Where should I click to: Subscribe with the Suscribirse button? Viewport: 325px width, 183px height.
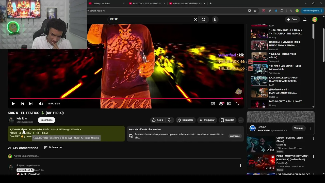pos(46,120)
